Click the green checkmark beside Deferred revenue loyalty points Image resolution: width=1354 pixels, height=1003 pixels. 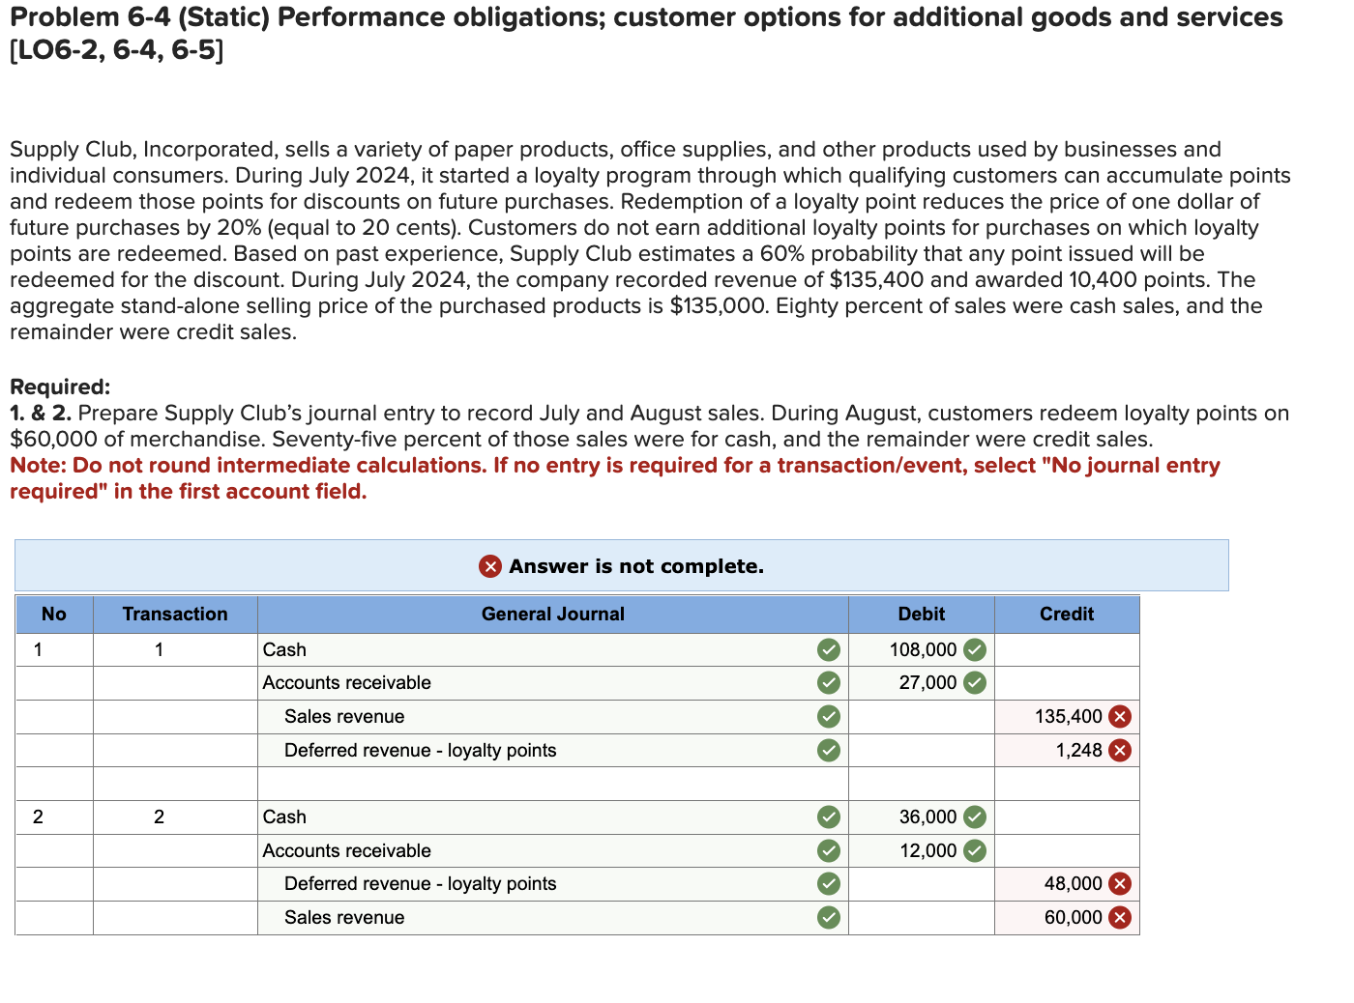pos(828,749)
